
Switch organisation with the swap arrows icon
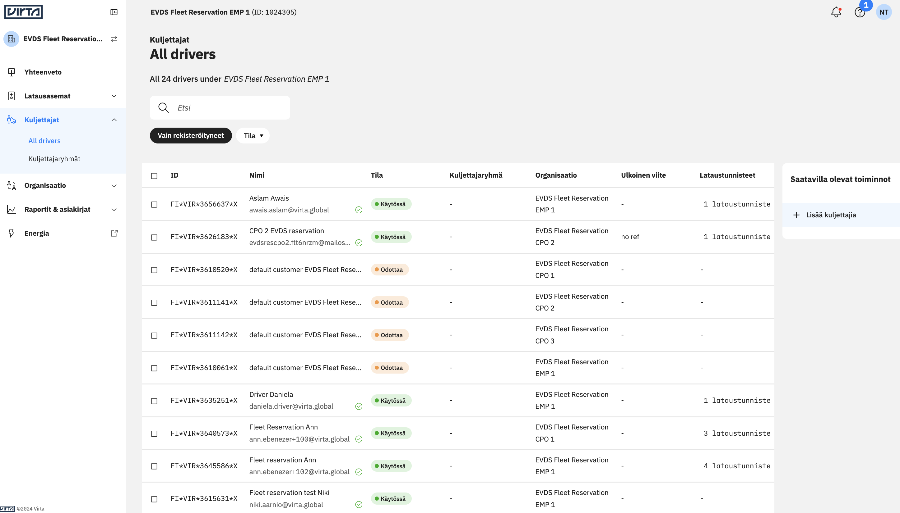click(114, 39)
